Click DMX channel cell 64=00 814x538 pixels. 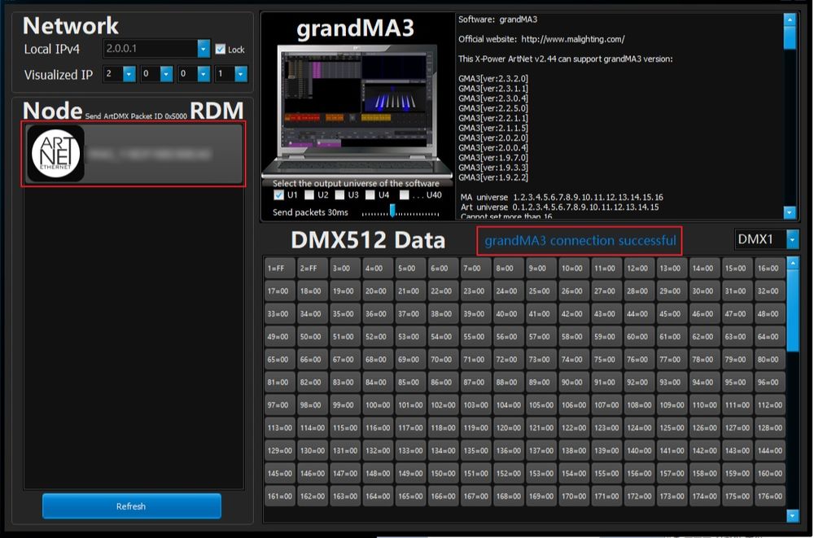coord(770,337)
